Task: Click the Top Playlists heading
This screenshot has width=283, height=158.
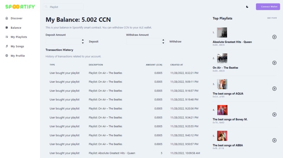Action: point(222,18)
